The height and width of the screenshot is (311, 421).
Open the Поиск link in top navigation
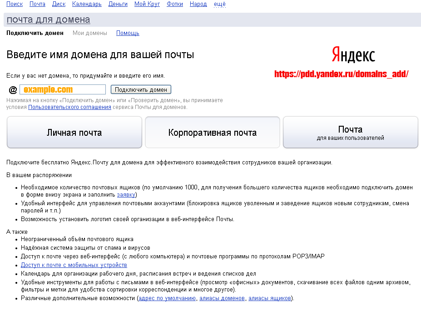point(15,4)
